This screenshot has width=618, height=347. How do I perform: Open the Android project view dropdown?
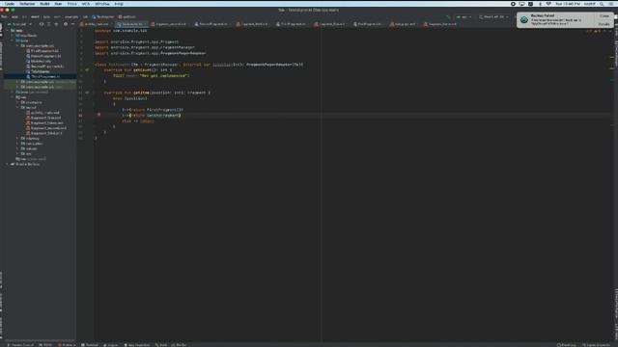point(19,24)
